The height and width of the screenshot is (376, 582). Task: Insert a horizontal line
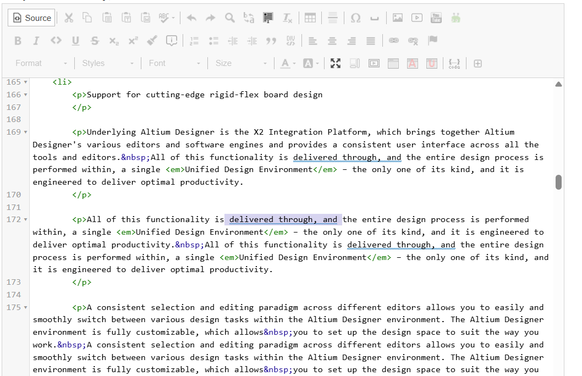pyautogui.click(x=333, y=18)
